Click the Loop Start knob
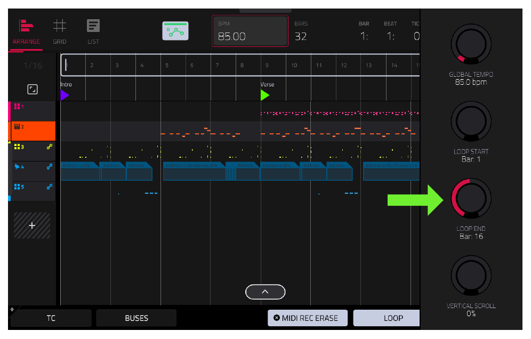Viewport: 531px width, 339px height. click(x=471, y=121)
